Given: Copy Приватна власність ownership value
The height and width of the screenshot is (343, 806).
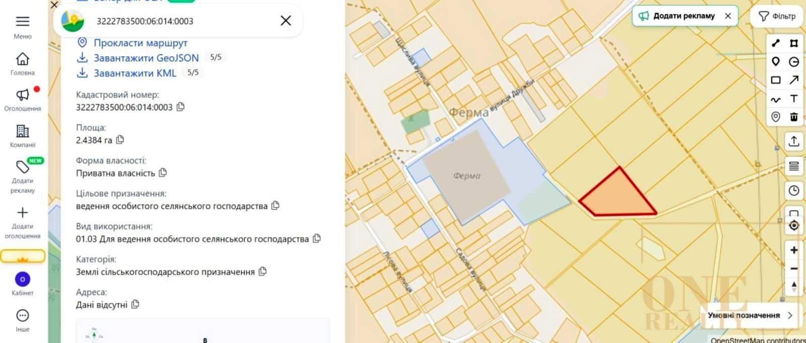Looking at the screenshot, I should pos(163,173).
